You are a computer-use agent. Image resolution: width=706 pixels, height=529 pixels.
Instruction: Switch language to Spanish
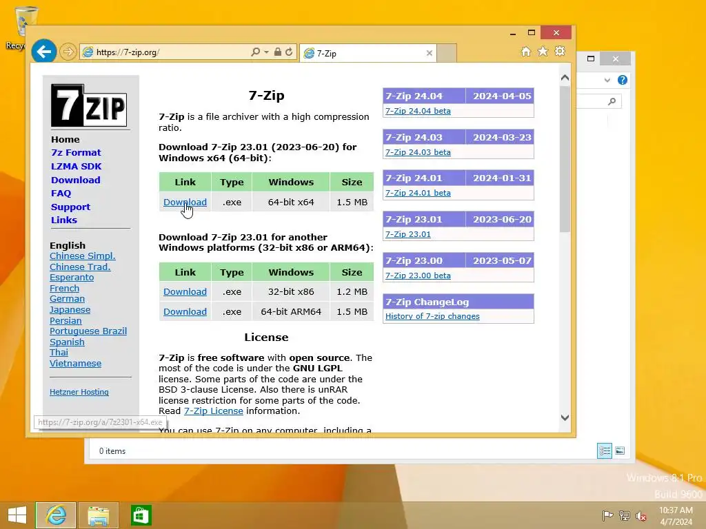tap(67, 342)
